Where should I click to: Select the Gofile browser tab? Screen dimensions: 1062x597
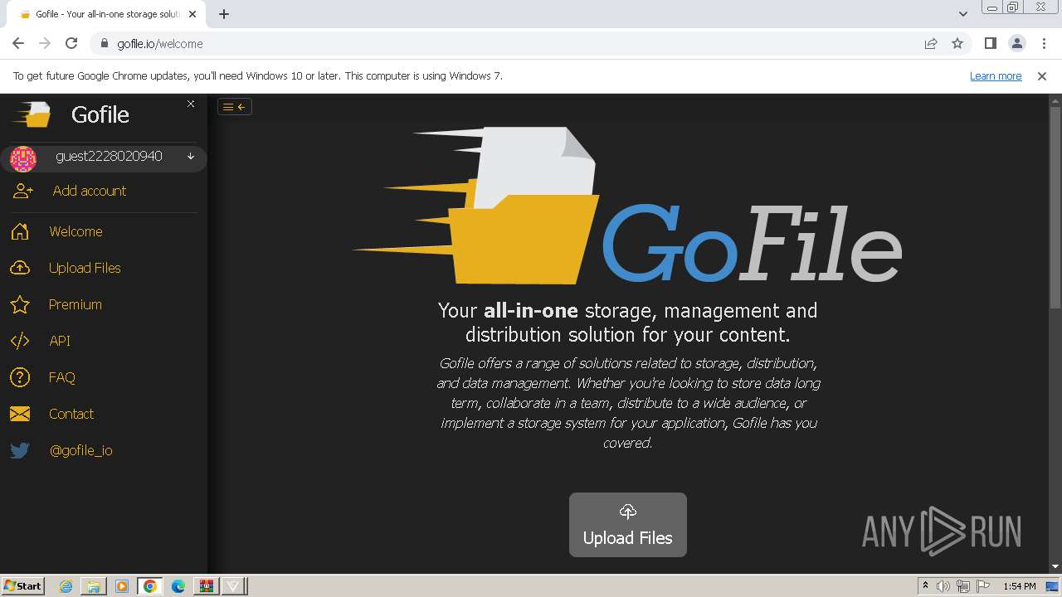105,14
